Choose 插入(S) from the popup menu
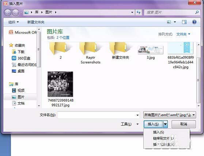The image size is (204, 156). 158,132
